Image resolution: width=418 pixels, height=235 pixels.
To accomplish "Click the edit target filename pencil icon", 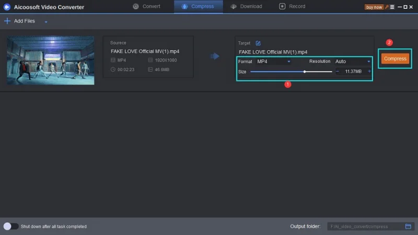I will click(x=258, y=43).
